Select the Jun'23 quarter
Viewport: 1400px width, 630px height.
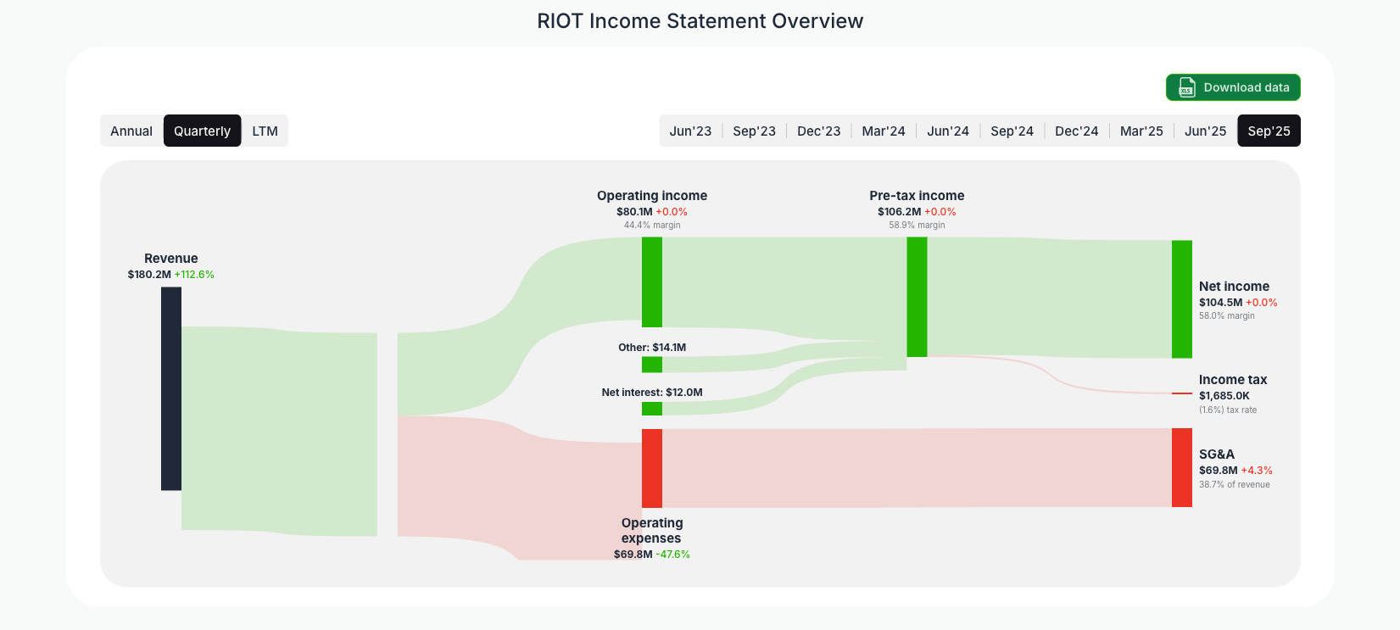[690, 131]
